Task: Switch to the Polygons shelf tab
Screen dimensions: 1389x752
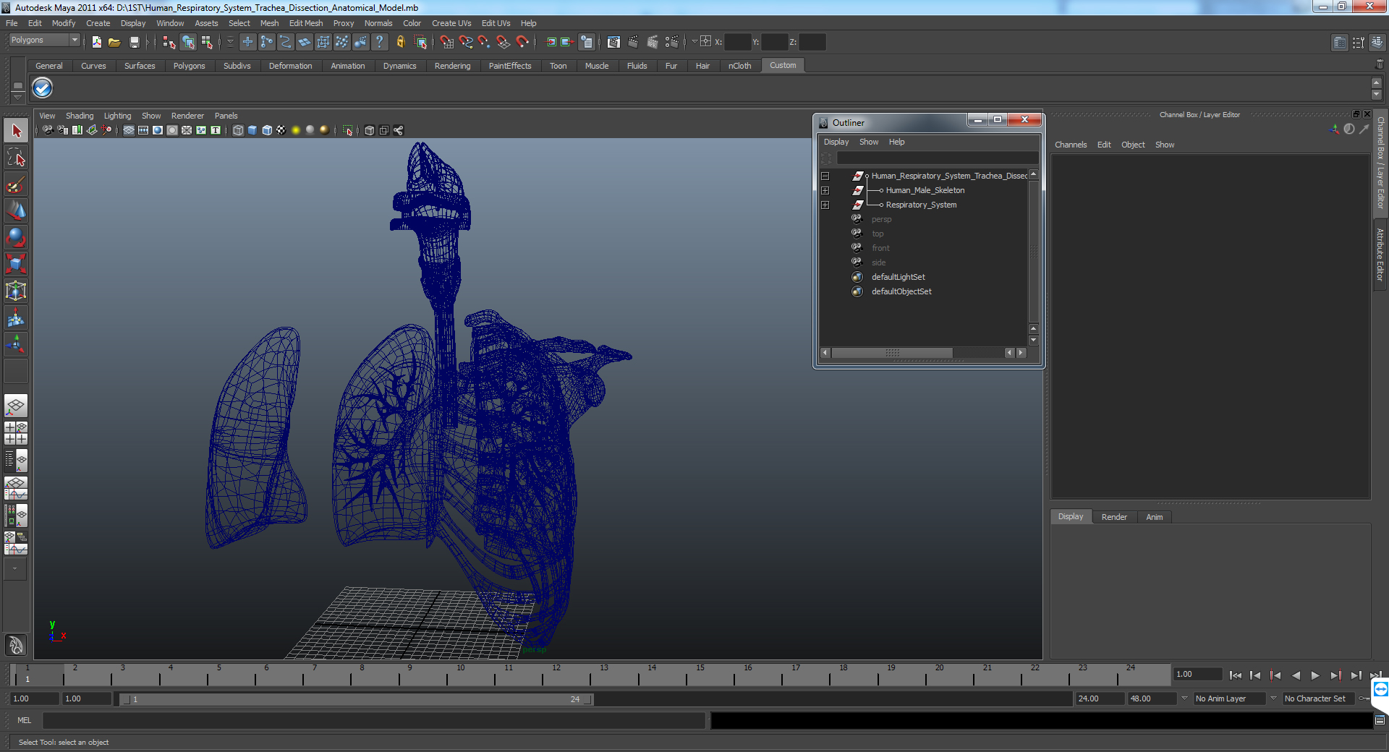Action: [x=189, y=66]
